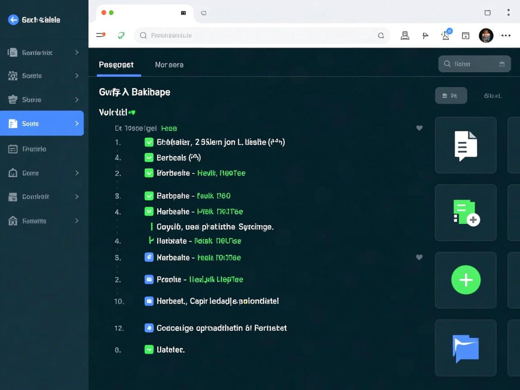The height and width of the screenshot is (390, 520).
Task: Click the search field in the dark panel
Action: tap(474, 64)
